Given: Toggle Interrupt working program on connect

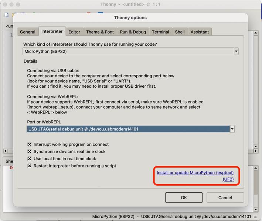Looking at the screenshot, I should [x=30, y=144].
